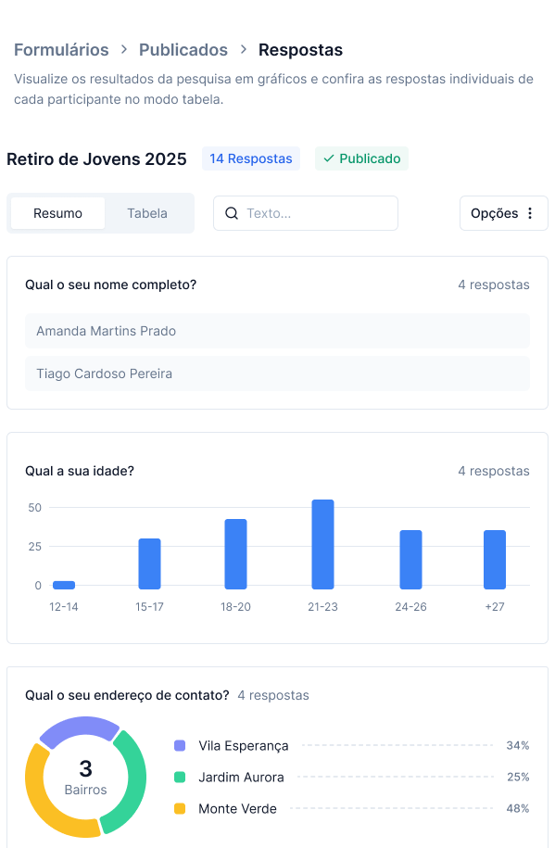Click the 14 Respostas badge
Viewport: 555px width, 848px height.
pos(251,158)
